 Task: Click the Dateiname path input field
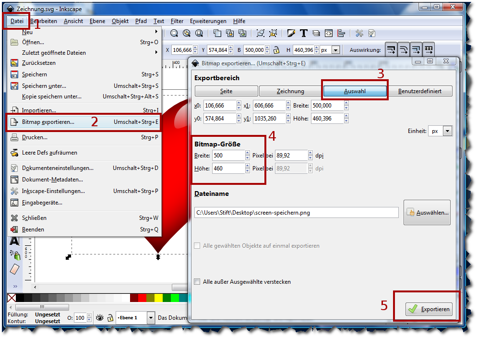tap(296, 212)
